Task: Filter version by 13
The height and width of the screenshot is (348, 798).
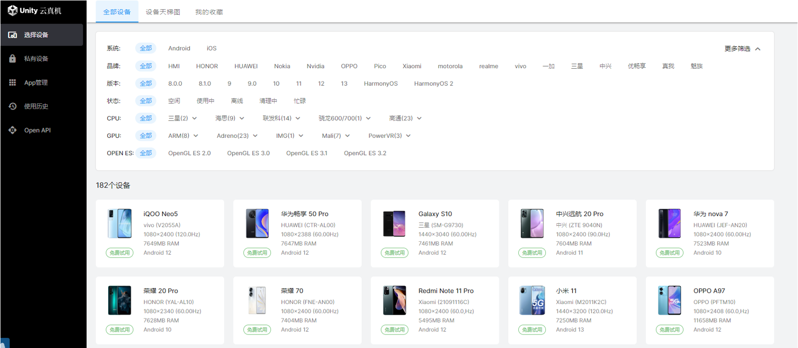Action: [344, 84]
